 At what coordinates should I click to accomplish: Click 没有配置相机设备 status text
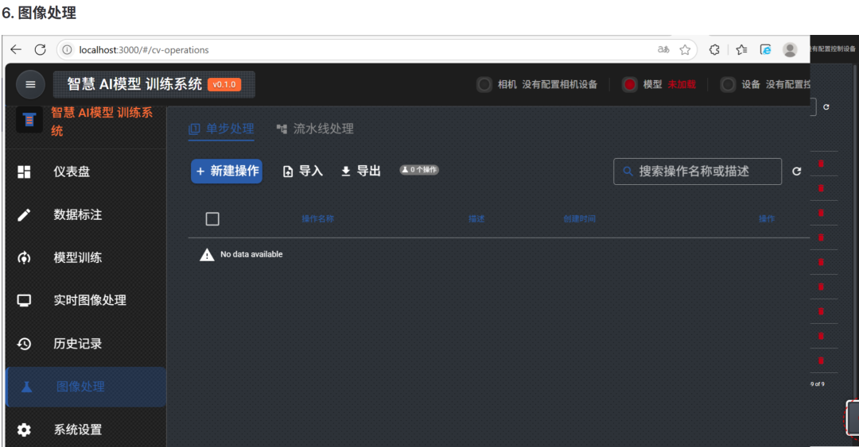[x=559, y=84]
